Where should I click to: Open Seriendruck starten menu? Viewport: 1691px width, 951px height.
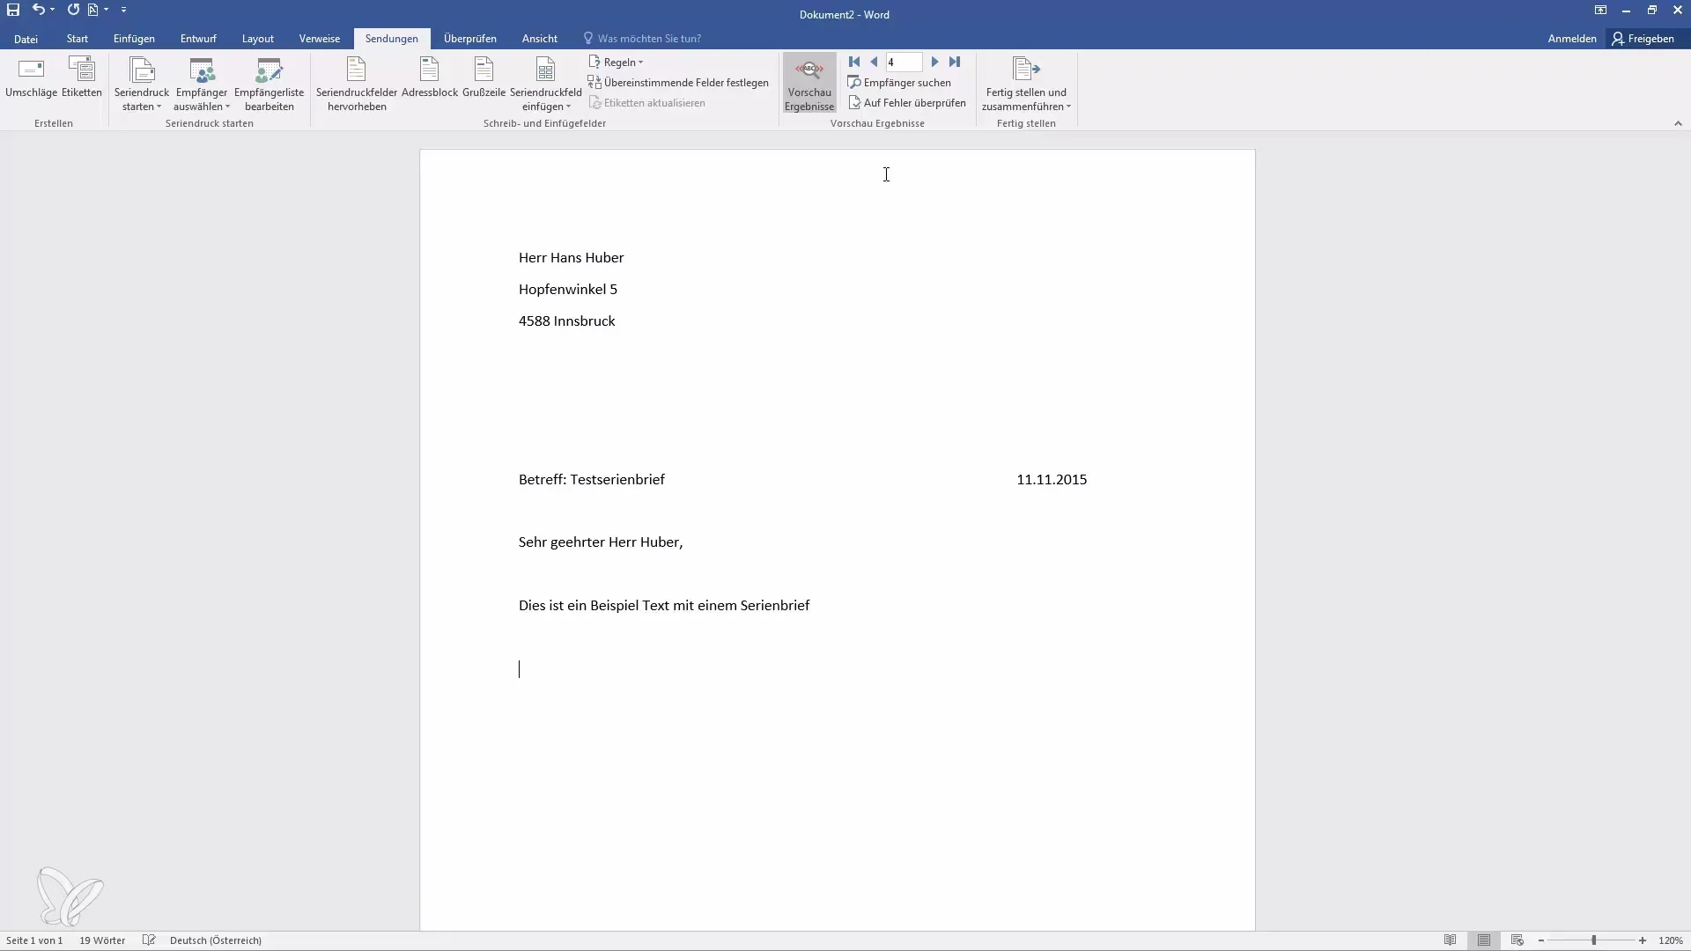[141, 85]
